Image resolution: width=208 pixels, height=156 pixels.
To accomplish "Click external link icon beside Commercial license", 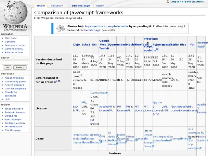I will (107, 93).
